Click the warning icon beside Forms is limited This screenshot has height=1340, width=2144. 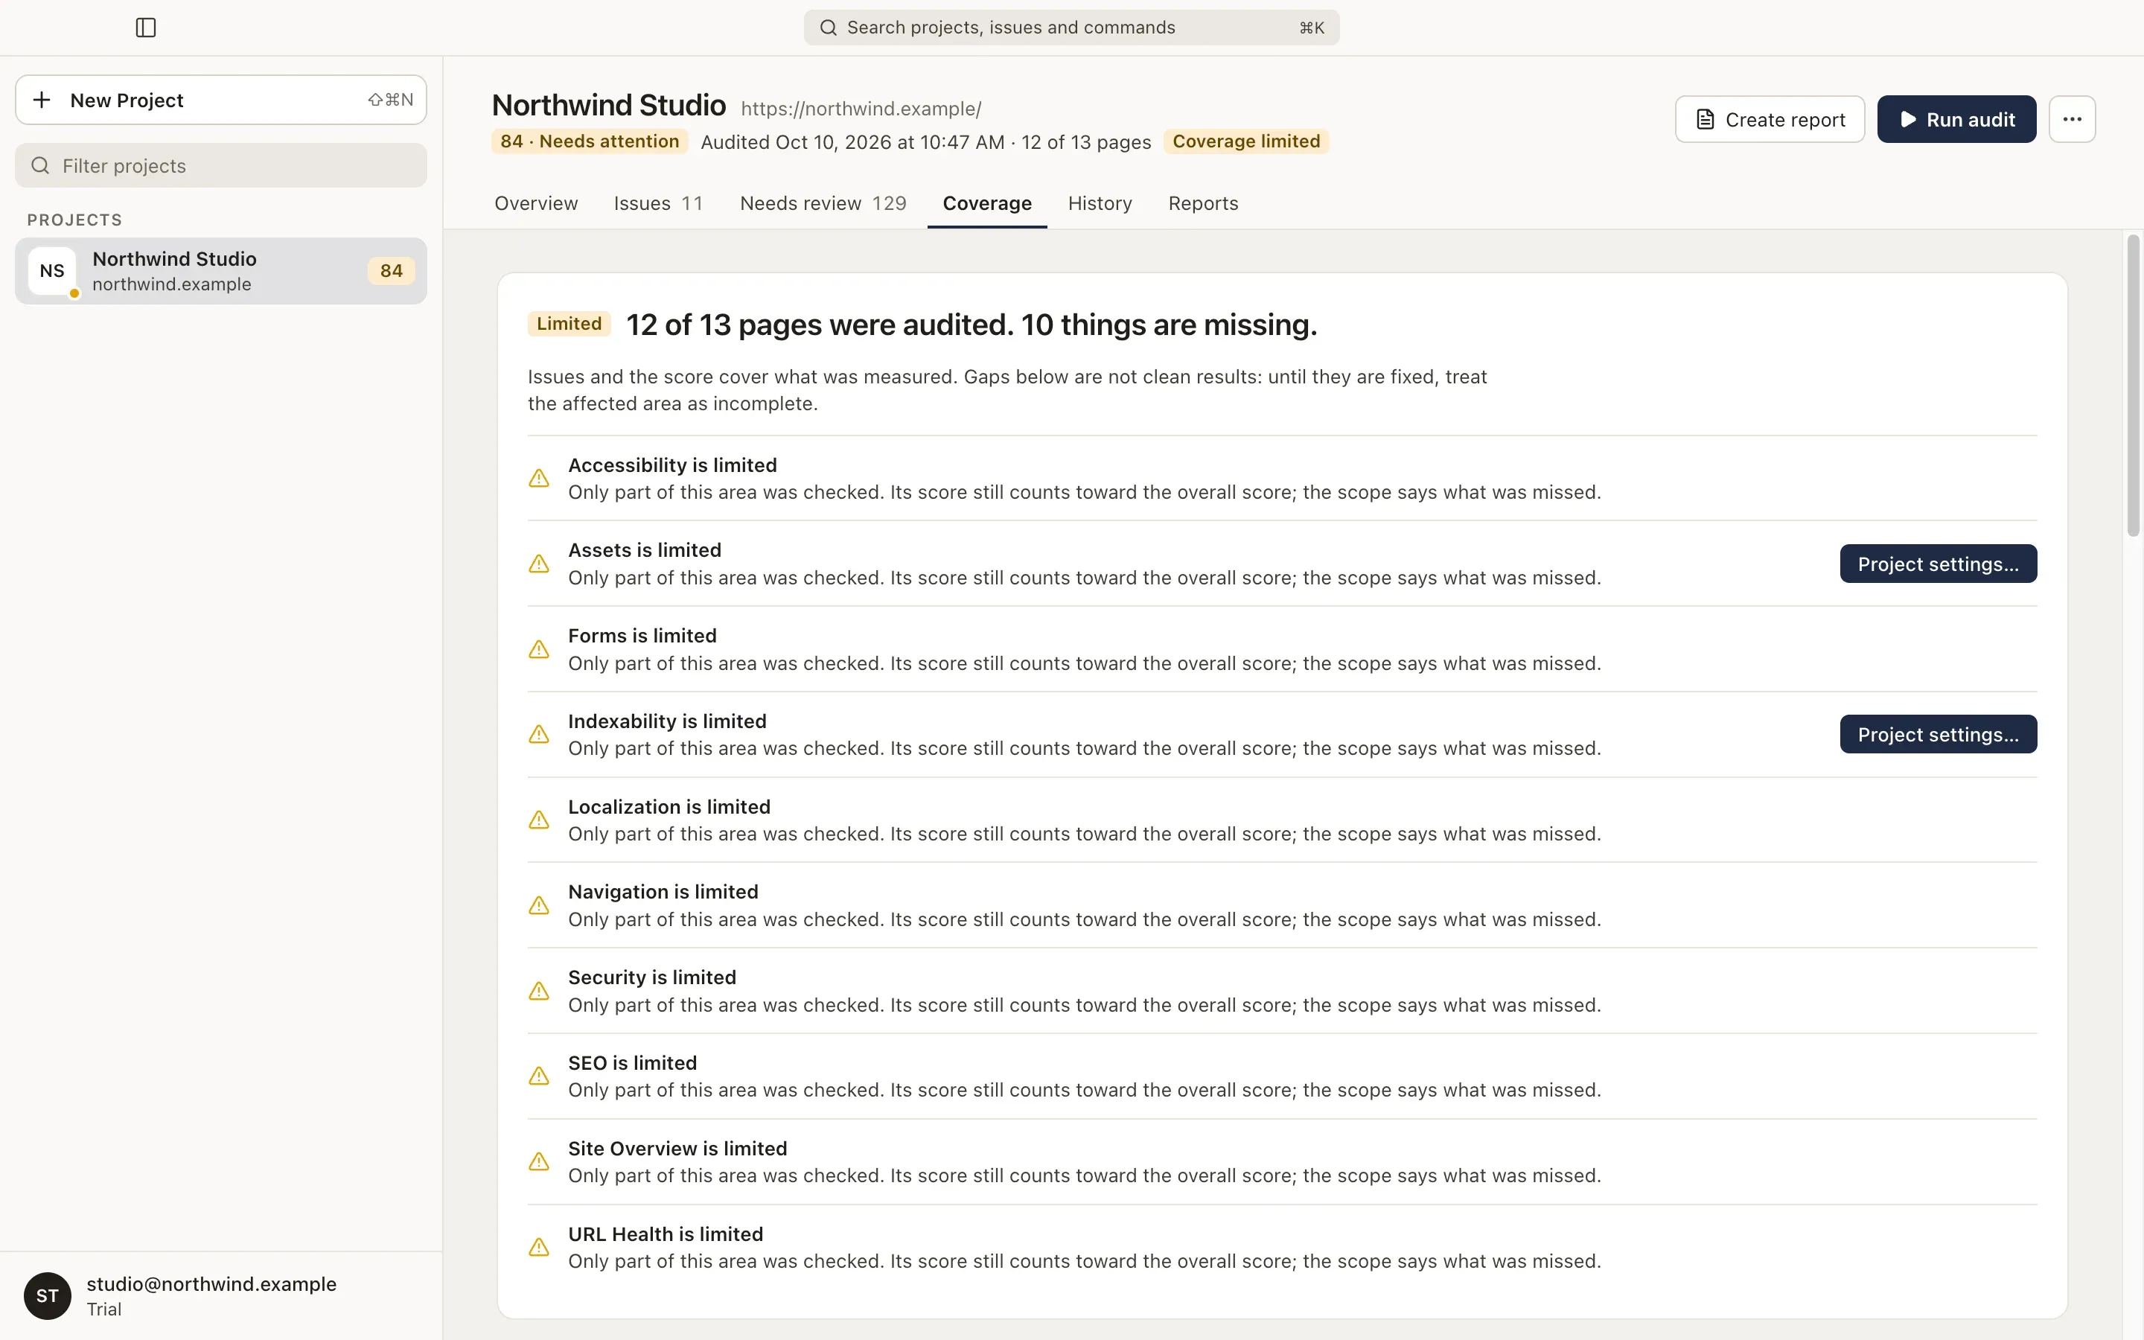[x=539, y=650]
